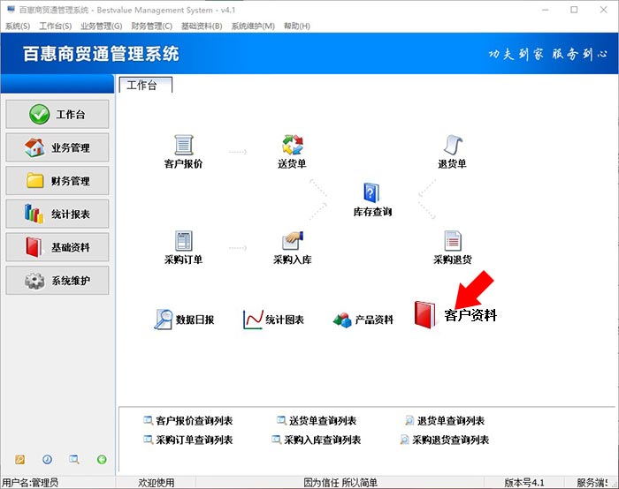Click the window search icon in sidebar footer
Screen dimensions: 619x489
73,460
